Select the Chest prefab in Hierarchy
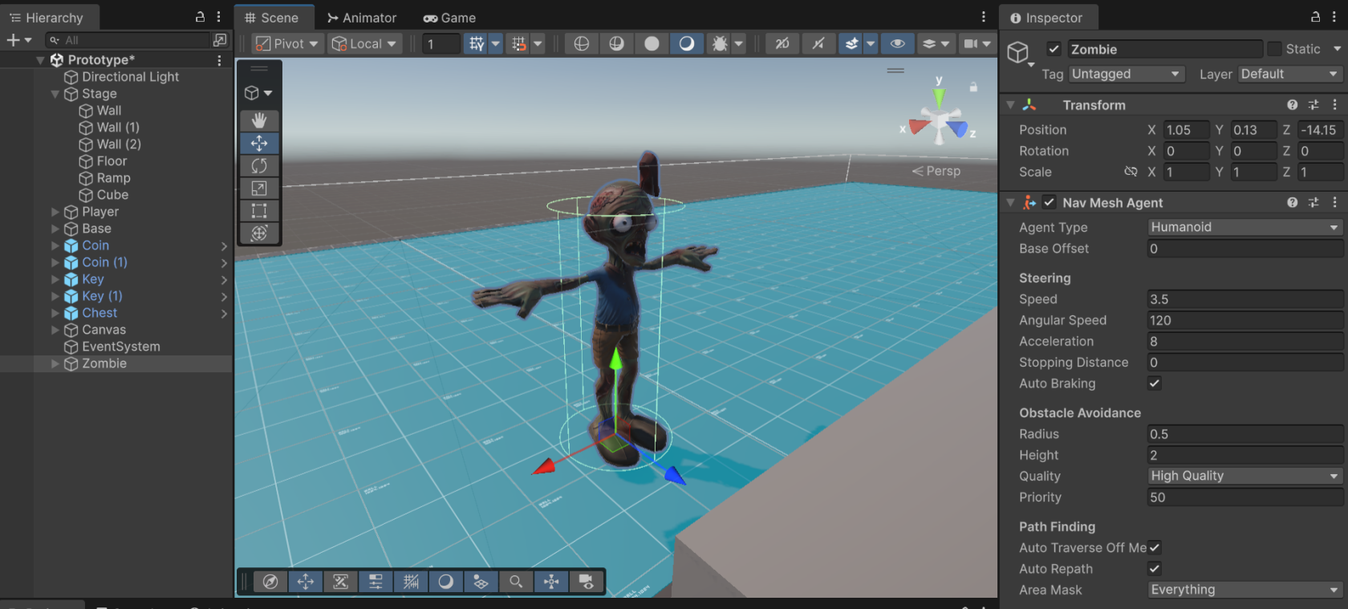Viewport: 1348px width, 609px height. pos(99,313)
